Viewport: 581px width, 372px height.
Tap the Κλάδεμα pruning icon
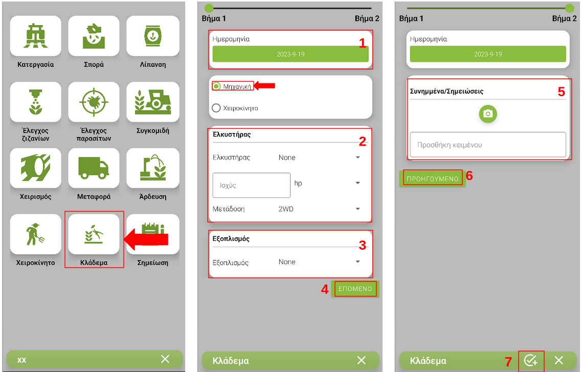pos(94,234)
